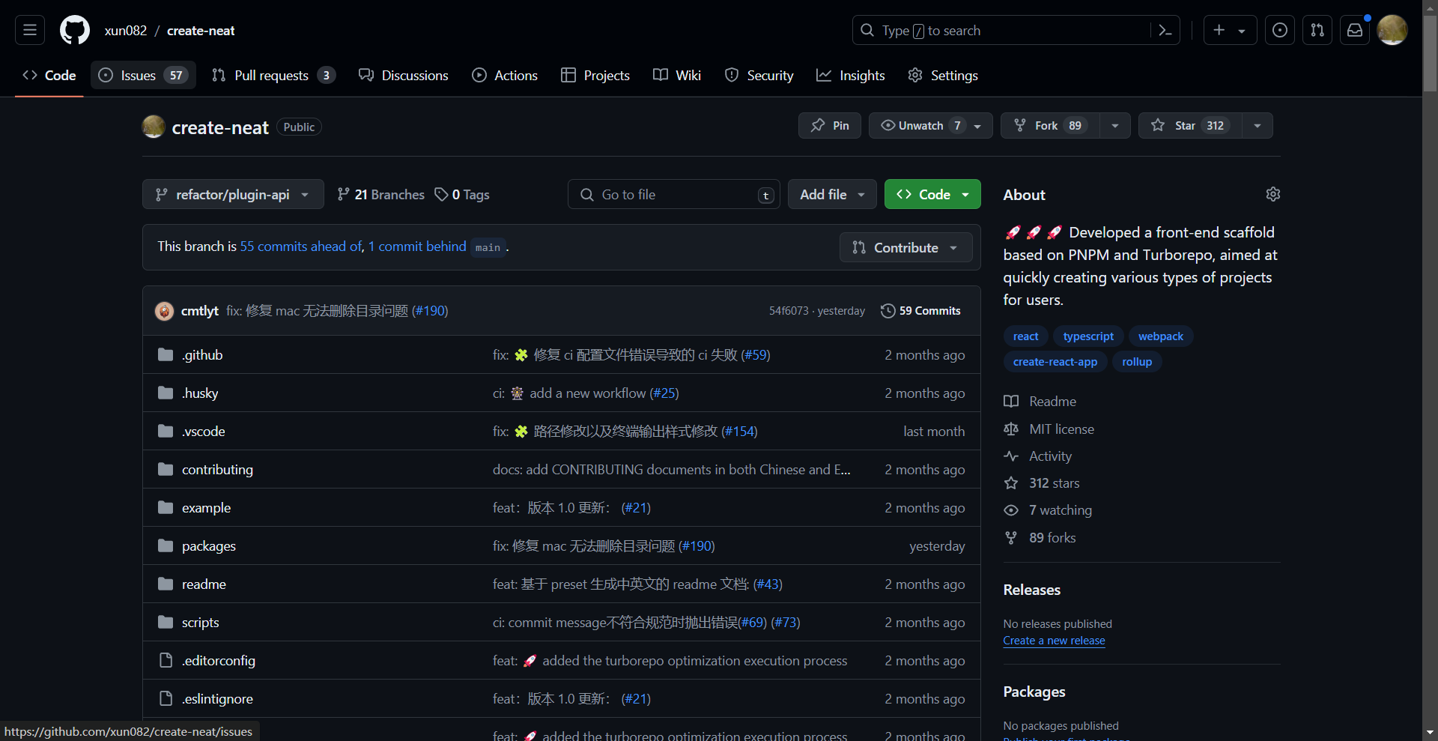Select the rollup topic tag
1438x741 pixels.
(x=1137, y=361)
